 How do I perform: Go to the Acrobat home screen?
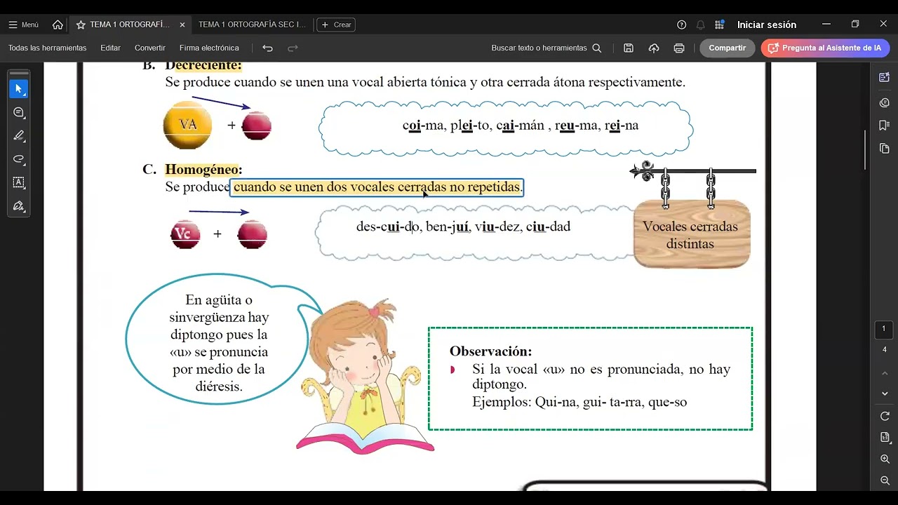[x=58, y=25]
